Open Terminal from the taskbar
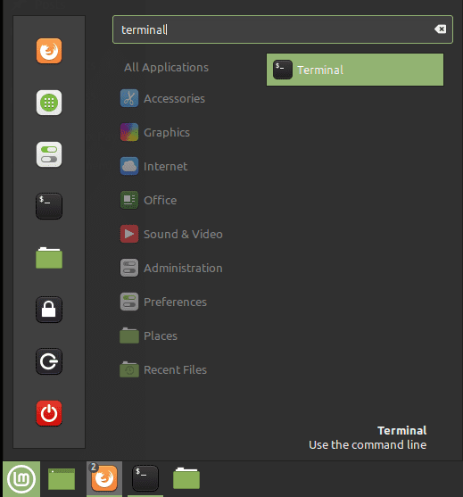Screen dimensions: 463x497 tap(145, 479)
